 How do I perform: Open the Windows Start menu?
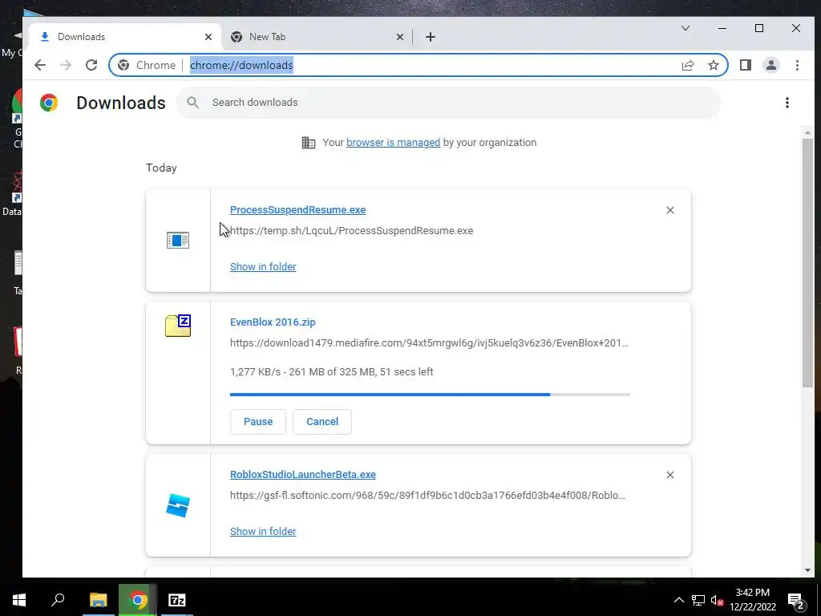19,600
